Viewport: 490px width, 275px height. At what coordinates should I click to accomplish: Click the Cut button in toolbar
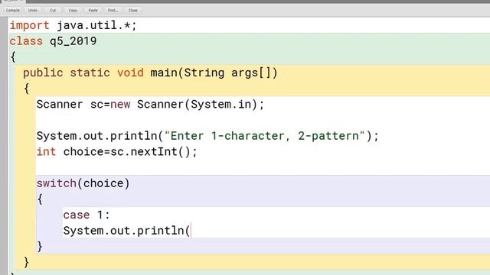53,10
